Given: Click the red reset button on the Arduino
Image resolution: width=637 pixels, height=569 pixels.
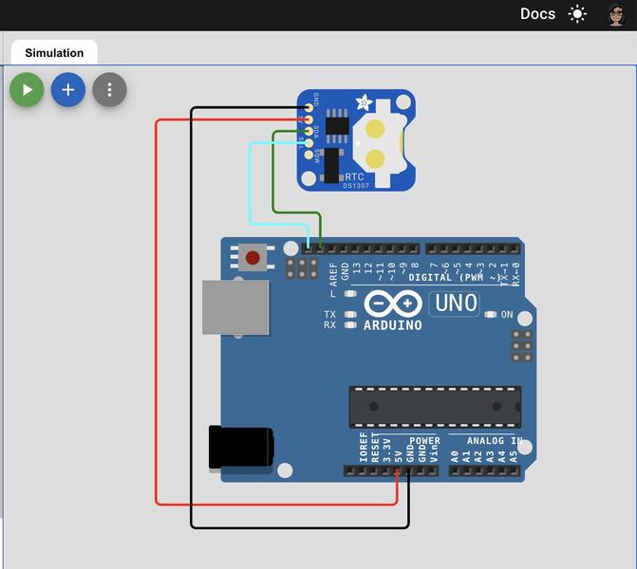Looking at the screenshot, I should click(253, 257).
